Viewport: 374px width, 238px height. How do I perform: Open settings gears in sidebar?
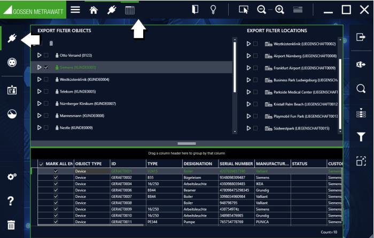click(x=12, y=176)
